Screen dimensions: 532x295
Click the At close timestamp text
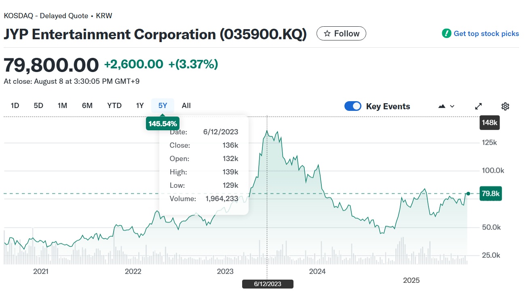pyautogui.click(x=72, y=81)
